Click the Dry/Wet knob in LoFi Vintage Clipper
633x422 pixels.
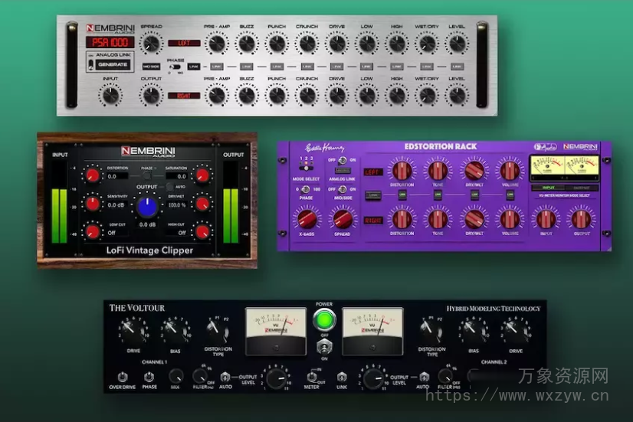202,204
